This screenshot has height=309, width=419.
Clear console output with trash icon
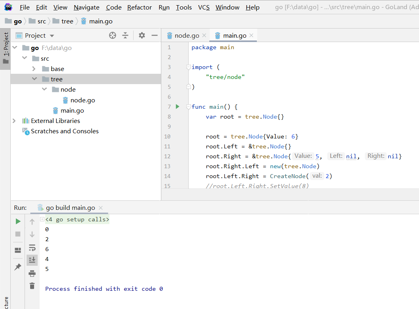click(32, 286)
